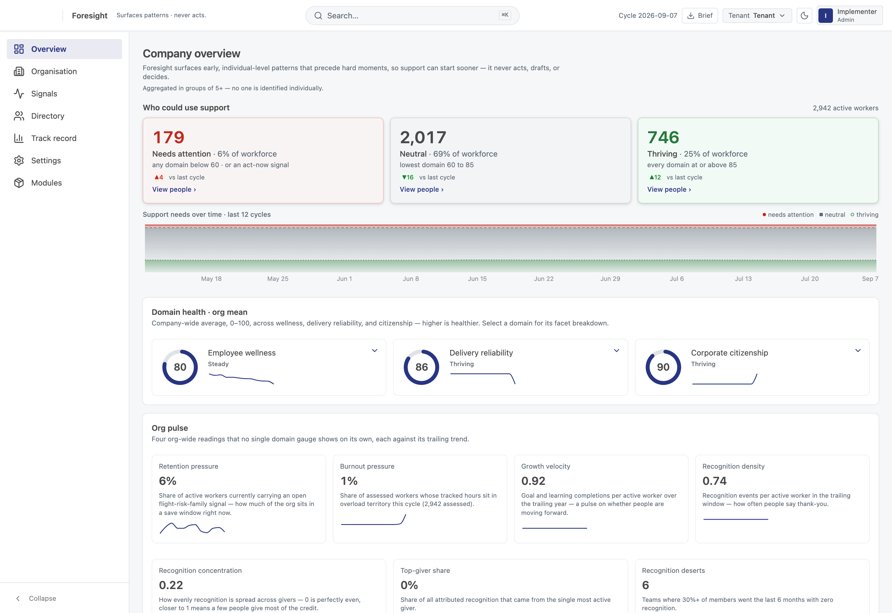This screenshot has height=613, width=892.
Task: Click the Signals pulse icon
Action: point(19,94)
